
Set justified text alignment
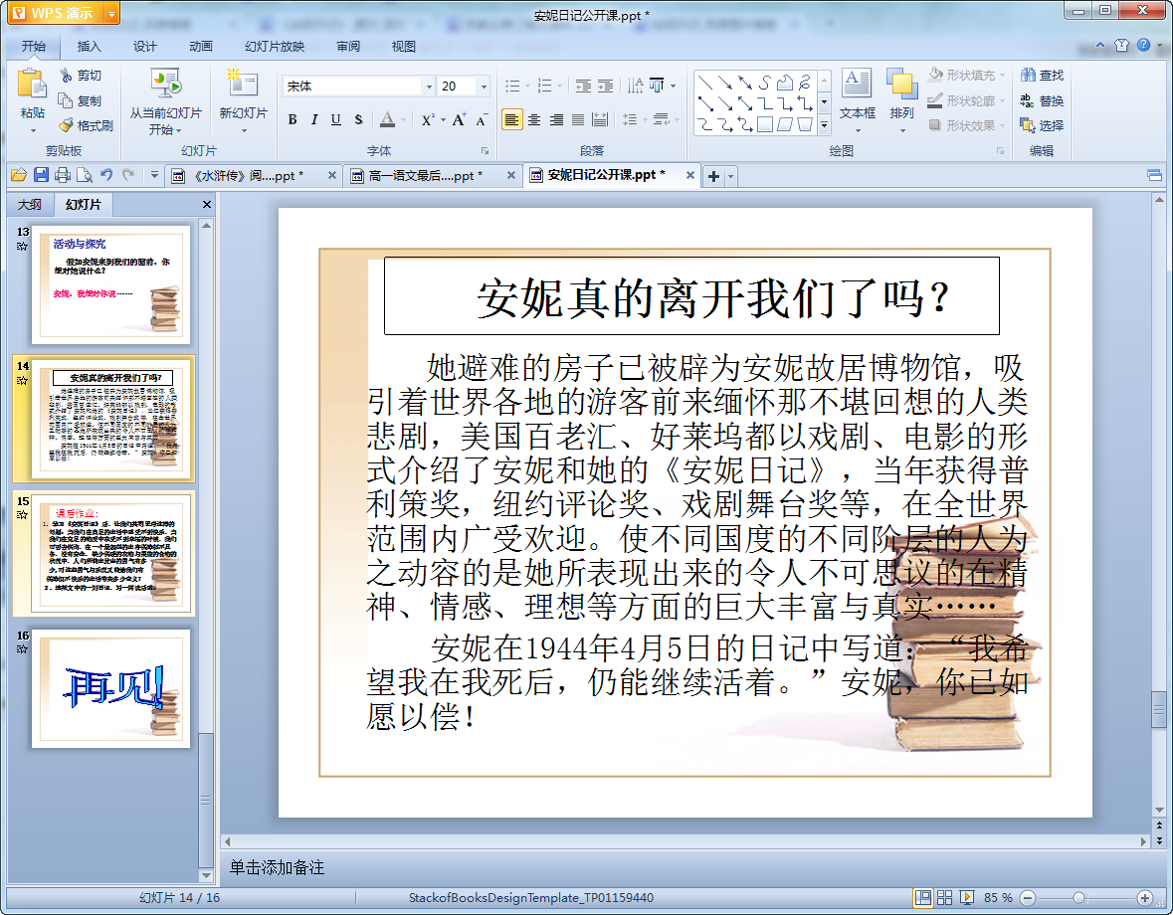point(578,119)
